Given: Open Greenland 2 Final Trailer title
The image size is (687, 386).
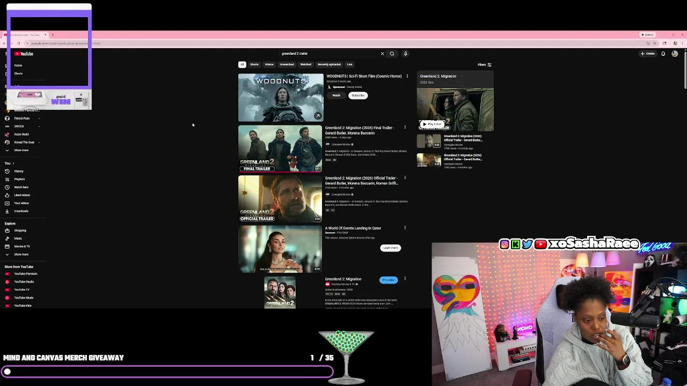Looking at the screenshot, I should tap(359, 130).
